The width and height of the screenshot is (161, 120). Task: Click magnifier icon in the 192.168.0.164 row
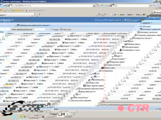[x=65, y=53]
